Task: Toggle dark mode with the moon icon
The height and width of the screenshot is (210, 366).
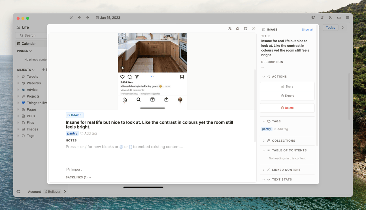Action: (330, 18)
